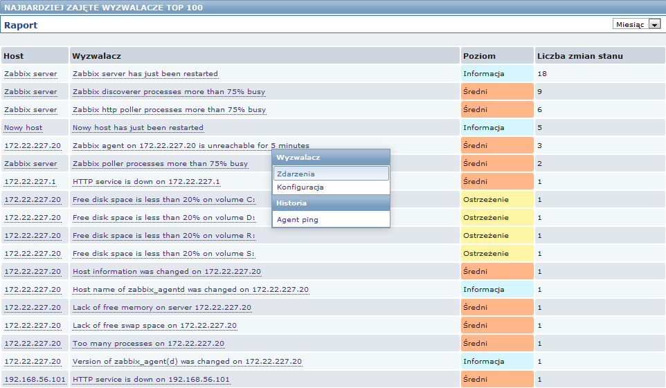Open host 172.22.227.20 in volume S: row
This screenshot has width=666, height=388.
pyautogui.click(x=33, y=253)
